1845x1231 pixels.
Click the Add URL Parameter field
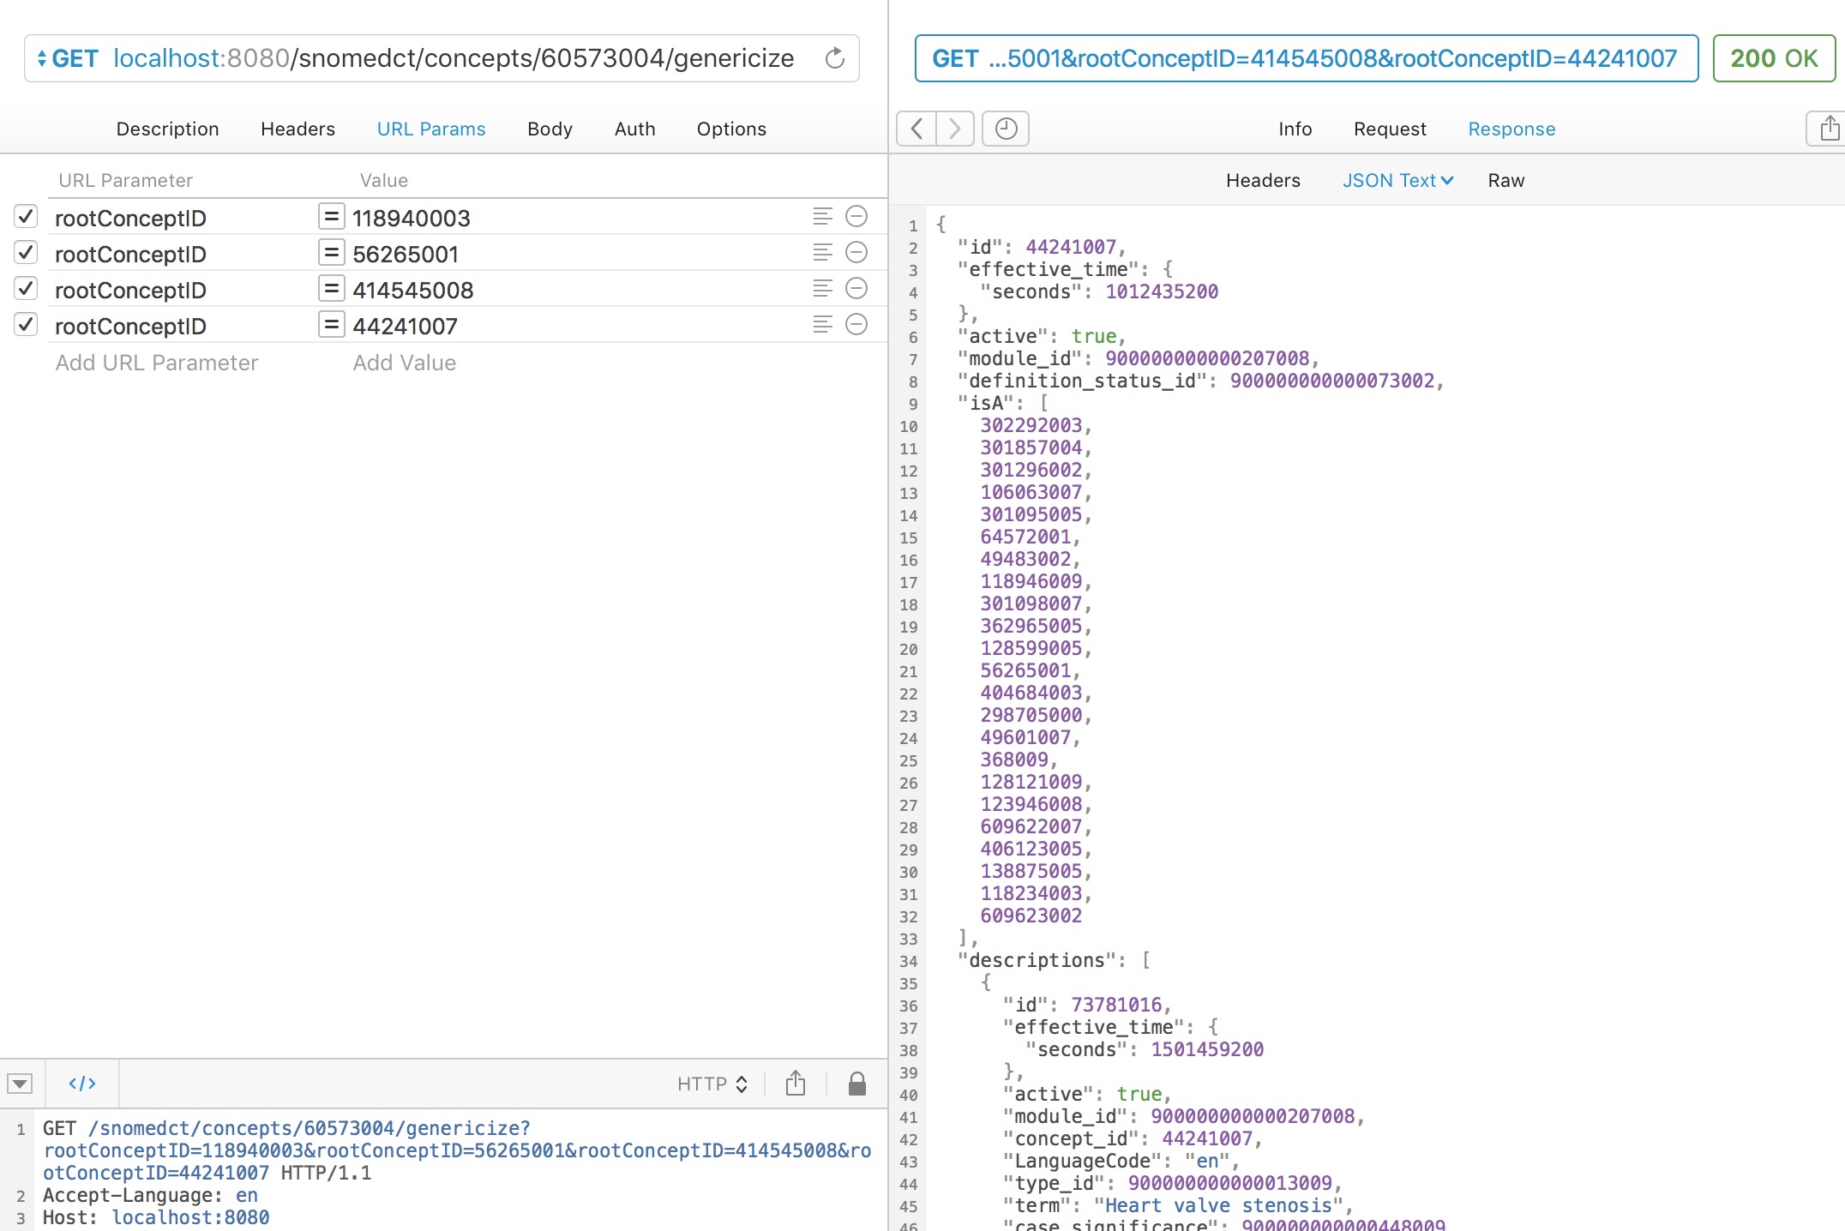(157, 363)
